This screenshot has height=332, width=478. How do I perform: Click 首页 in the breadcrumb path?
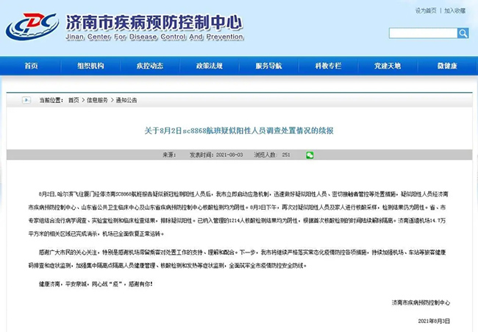click(74, 99)
